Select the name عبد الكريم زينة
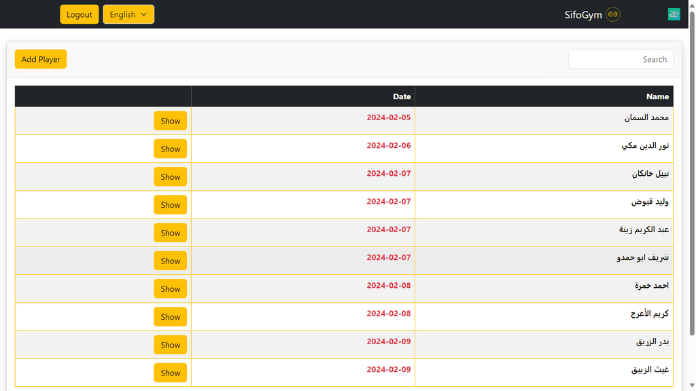Image resolution: width=696 pixels, height=391 pixels. tap(644, 229)
